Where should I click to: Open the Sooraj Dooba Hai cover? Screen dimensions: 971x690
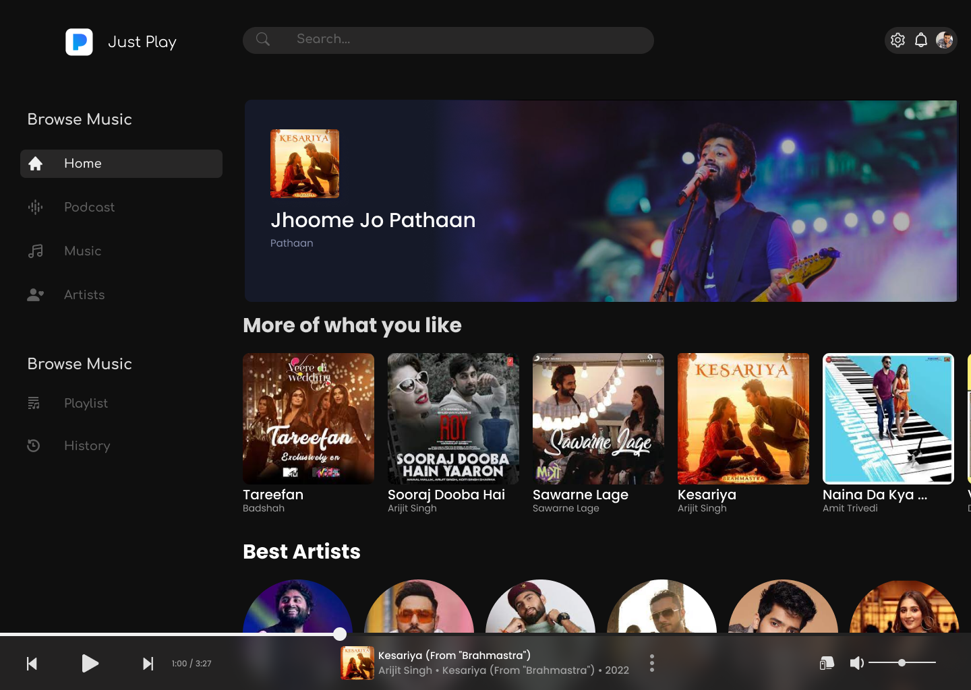pyautogui.click(x=453, y=418)
